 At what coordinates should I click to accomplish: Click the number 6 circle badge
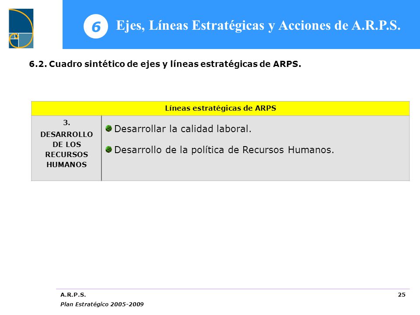pyautogui.click(x=96, y=26)
